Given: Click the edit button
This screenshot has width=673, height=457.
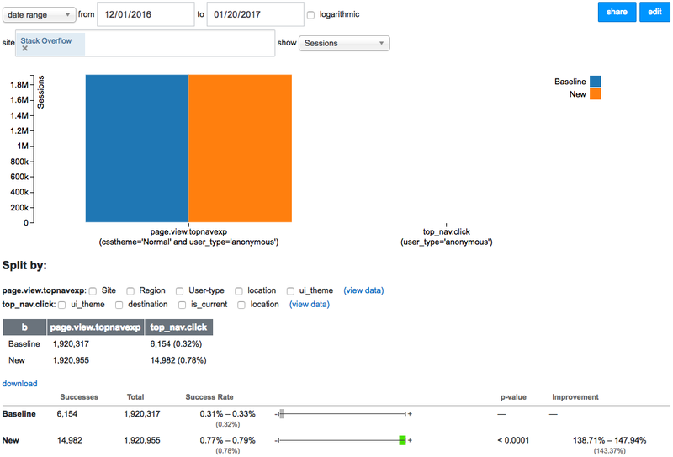Looking at the screenshot, I should tap(654, 12).
